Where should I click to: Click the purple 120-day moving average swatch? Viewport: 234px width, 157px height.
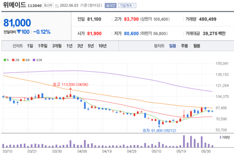click(34, 60)
